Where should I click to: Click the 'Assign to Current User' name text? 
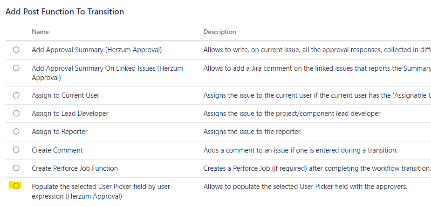65,95
